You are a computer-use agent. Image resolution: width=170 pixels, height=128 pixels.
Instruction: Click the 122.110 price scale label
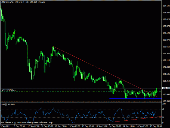(166, 60)
